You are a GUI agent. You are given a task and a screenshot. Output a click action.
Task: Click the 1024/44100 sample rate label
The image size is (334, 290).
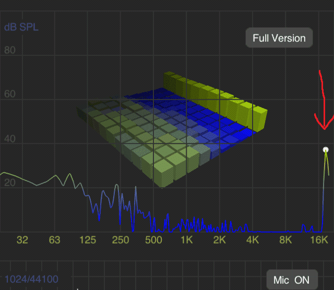[x=32, y=280]
